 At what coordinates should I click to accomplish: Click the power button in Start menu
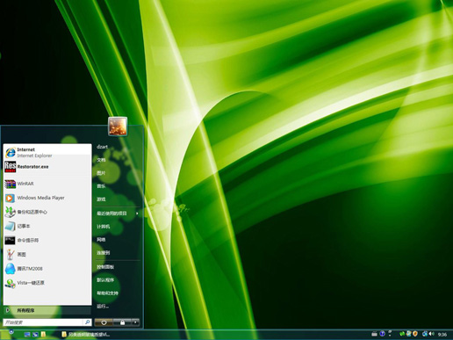point(104,322)
